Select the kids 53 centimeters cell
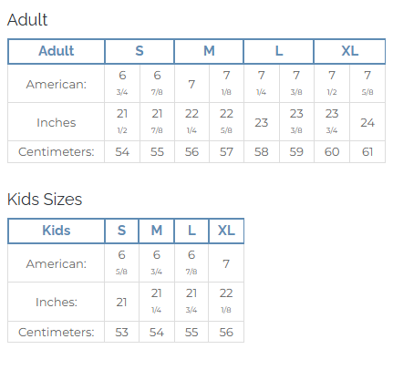Viewport: 393px width, 370px height. tap(121, 332)
